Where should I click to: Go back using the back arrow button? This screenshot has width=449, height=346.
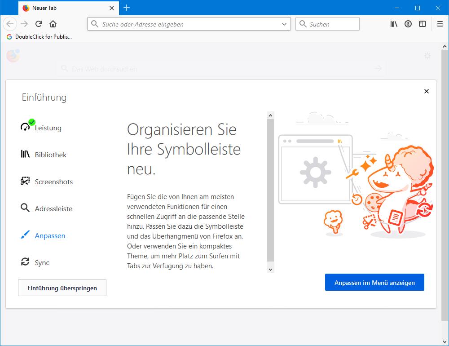10,24
